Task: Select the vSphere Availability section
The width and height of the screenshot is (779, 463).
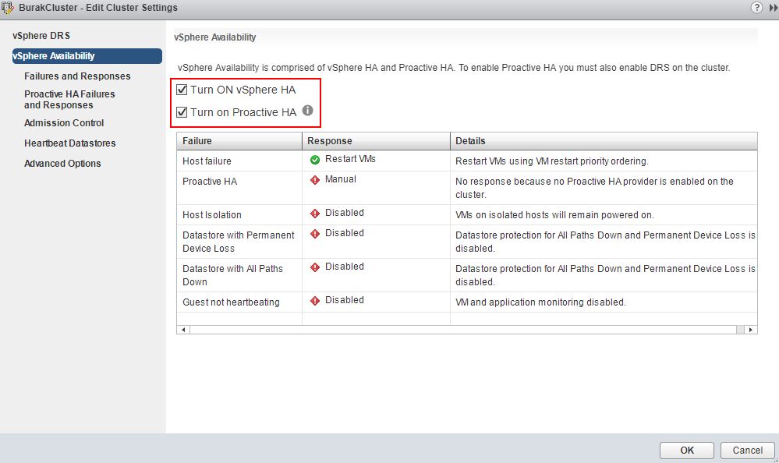Action: pyautogui.click(x=87, y=56)
